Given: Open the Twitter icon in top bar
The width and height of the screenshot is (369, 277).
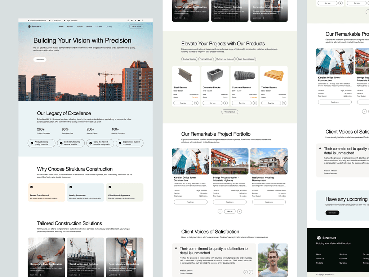Looking at the screenshot, I should pyautogui.click(x=132, y=21).
